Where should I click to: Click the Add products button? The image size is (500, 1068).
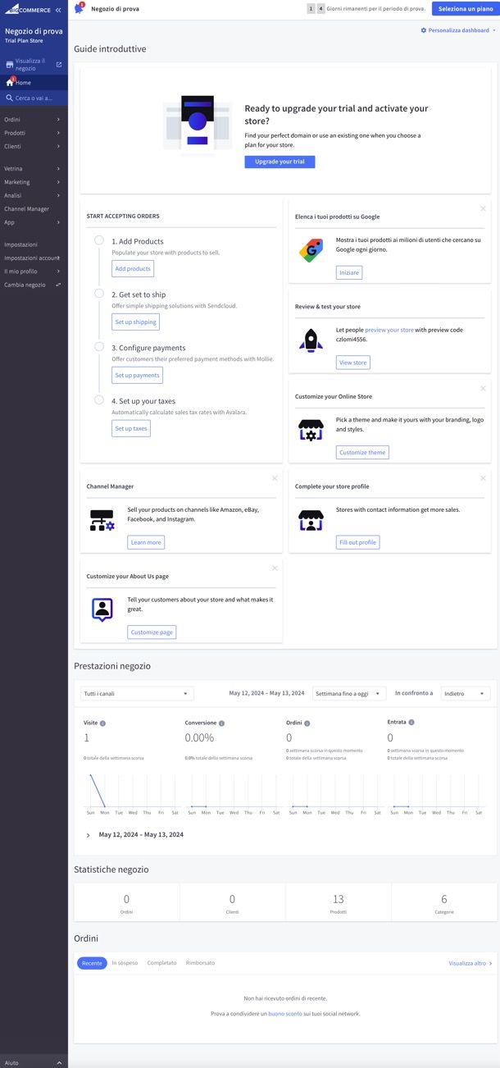tap(133, 268)
